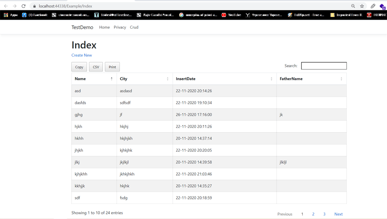Open the Privacy page
387x219 pixels.
click(x=120, y=27)
